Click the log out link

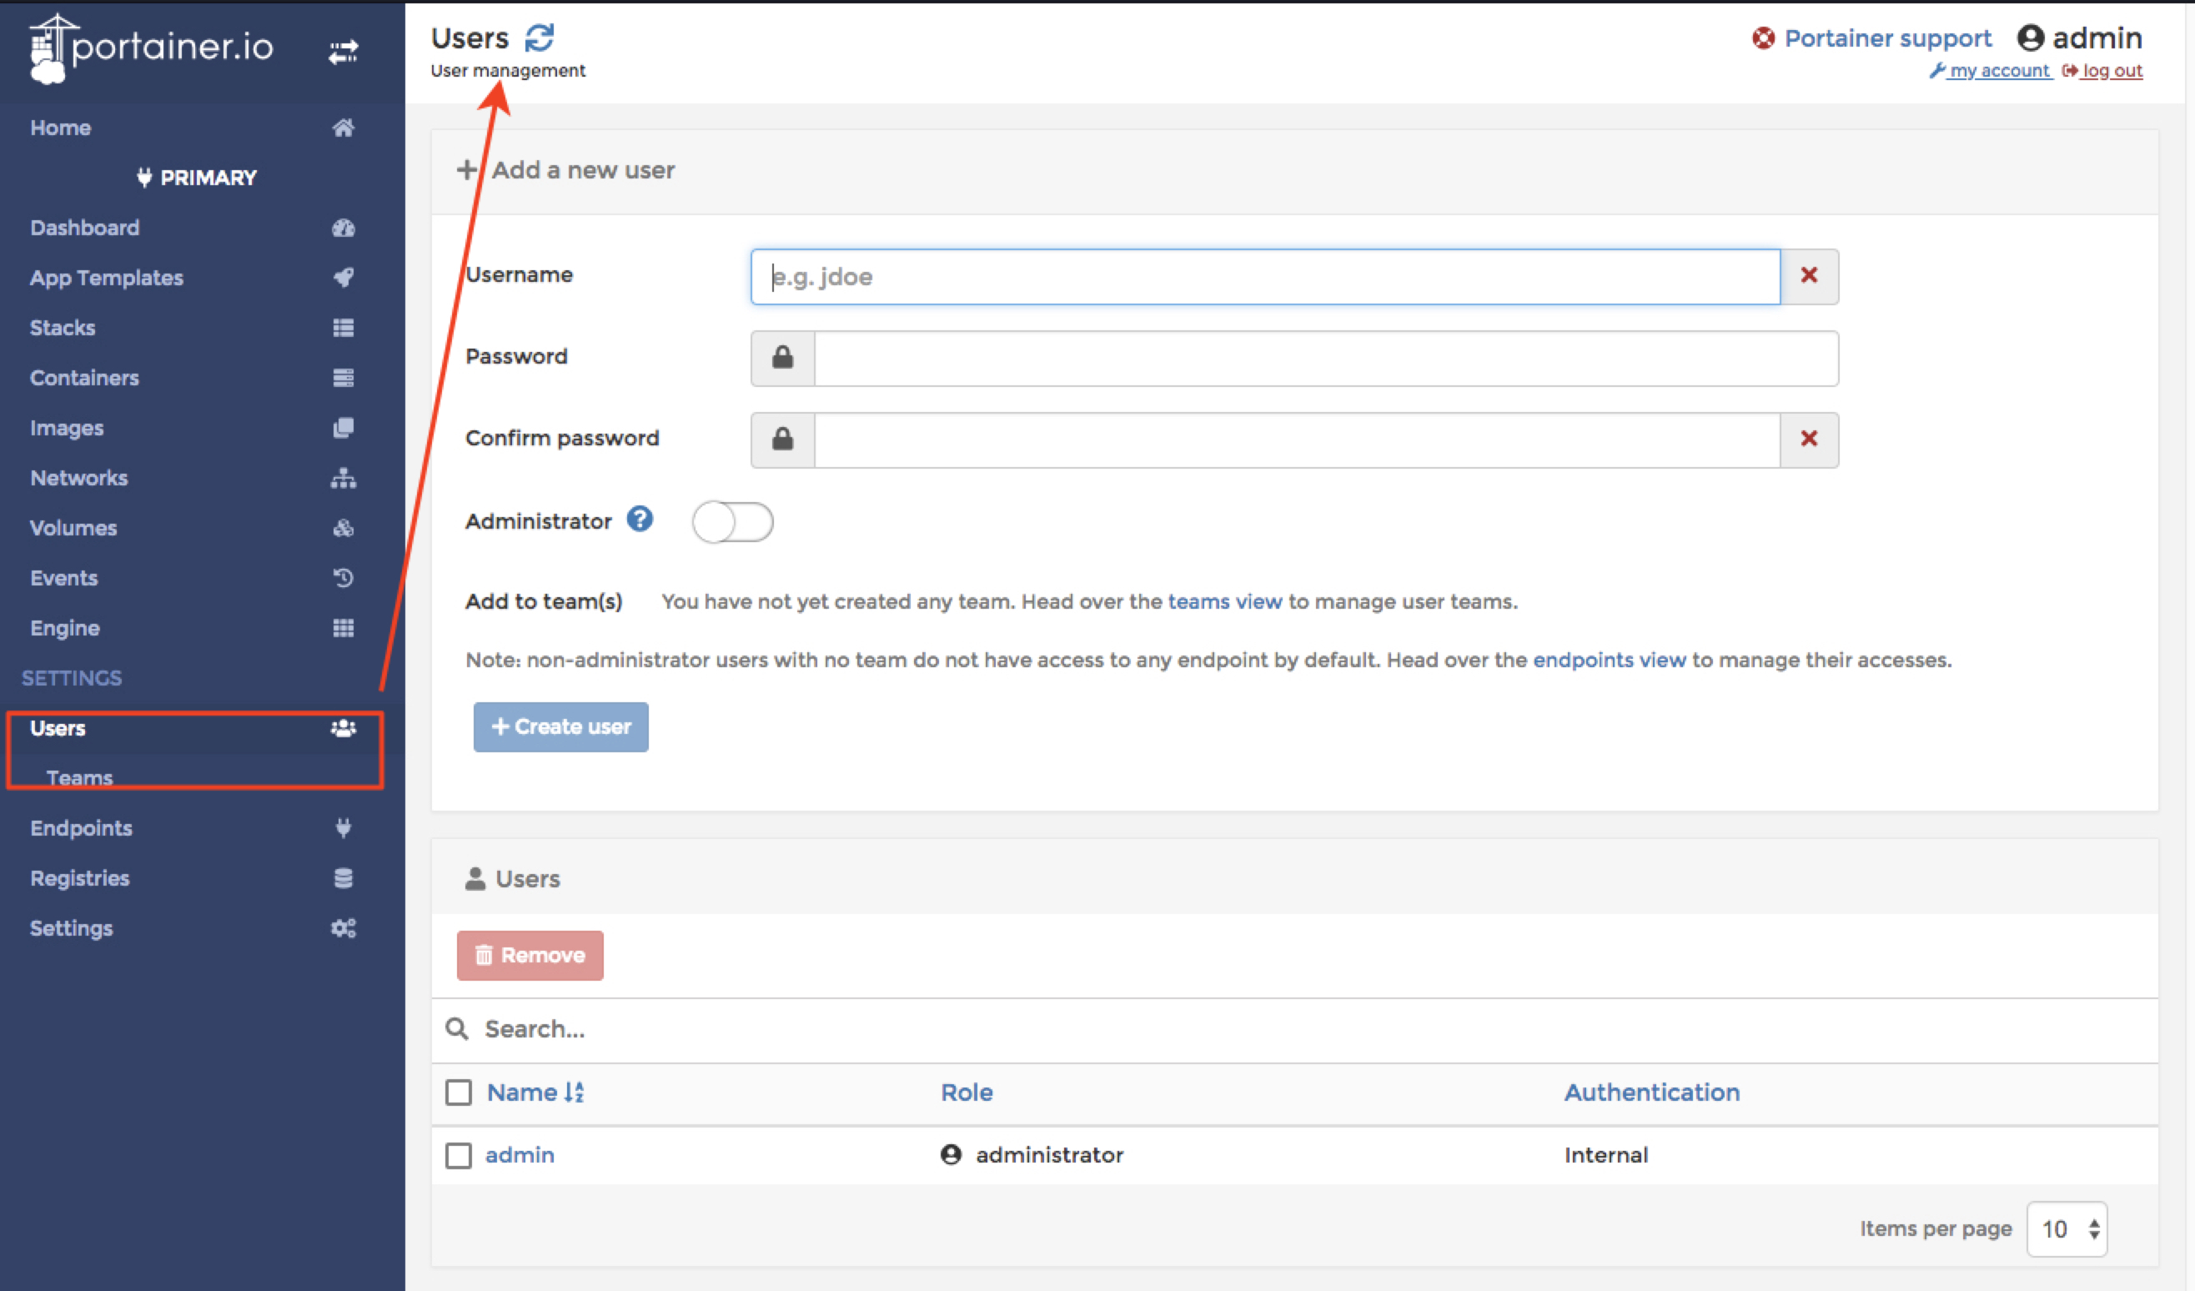(x=2111, y=71)
